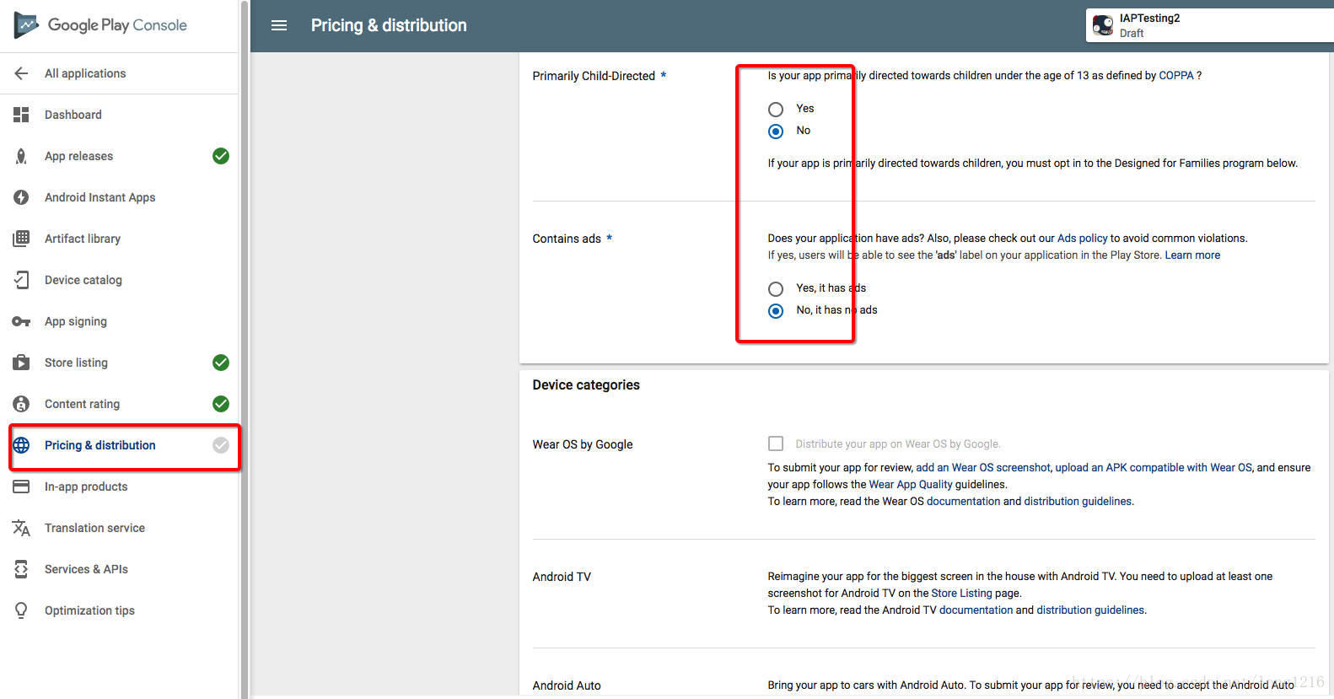1334x699 pixels.
Task: Click the back arrow beside All applications
Action: pos(21,73)
